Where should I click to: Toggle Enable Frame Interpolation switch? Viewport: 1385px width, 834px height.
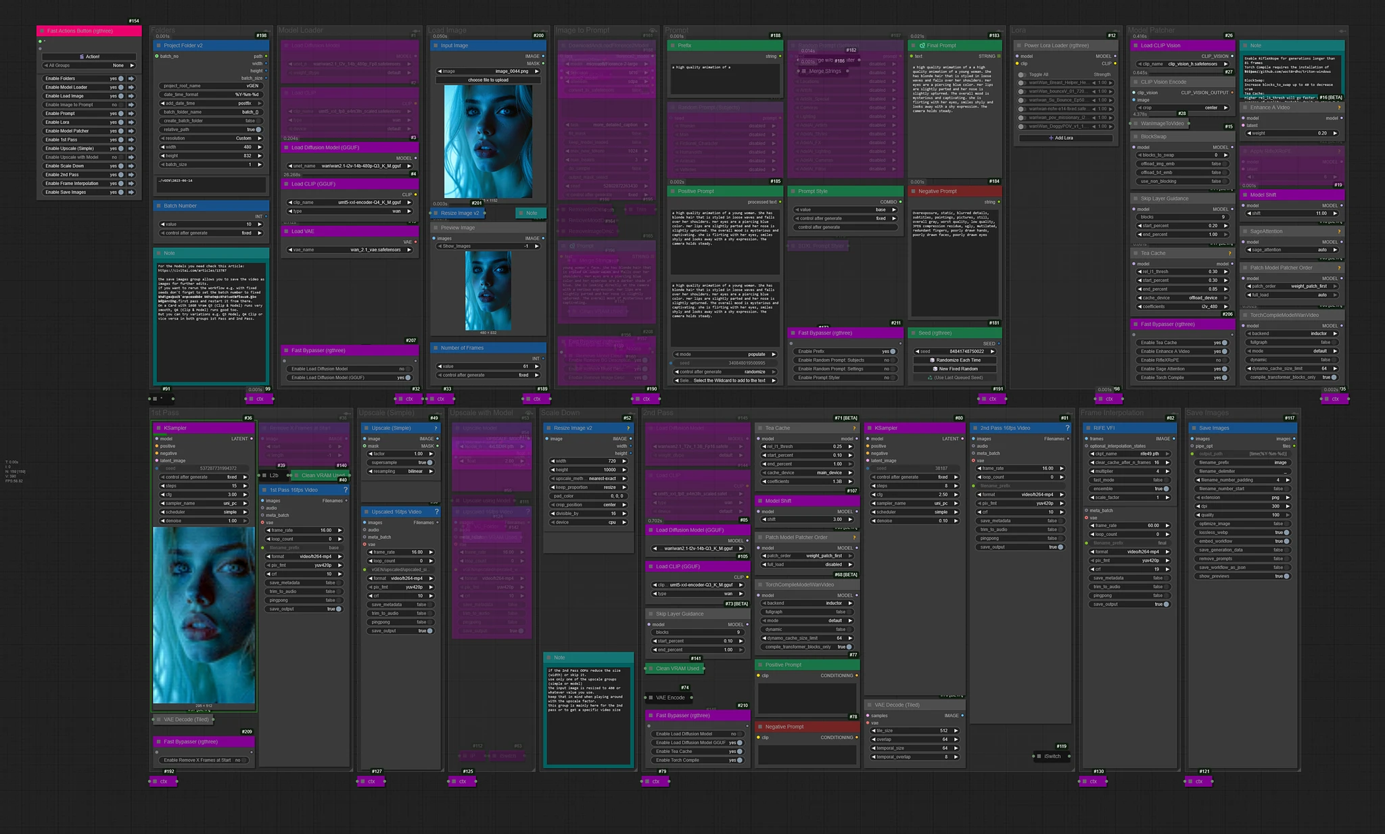(121, 183)
